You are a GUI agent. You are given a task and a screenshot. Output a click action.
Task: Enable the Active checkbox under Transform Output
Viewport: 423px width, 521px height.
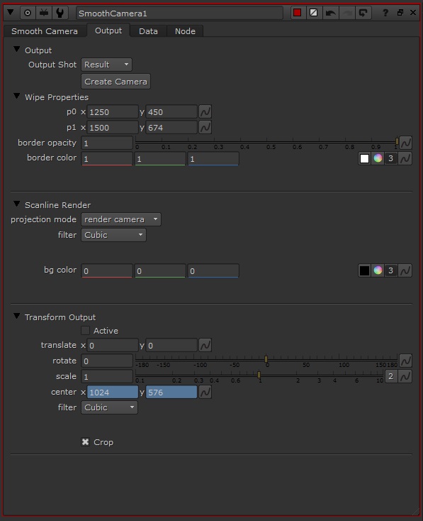pyautogui.click(x=85, y=331)
